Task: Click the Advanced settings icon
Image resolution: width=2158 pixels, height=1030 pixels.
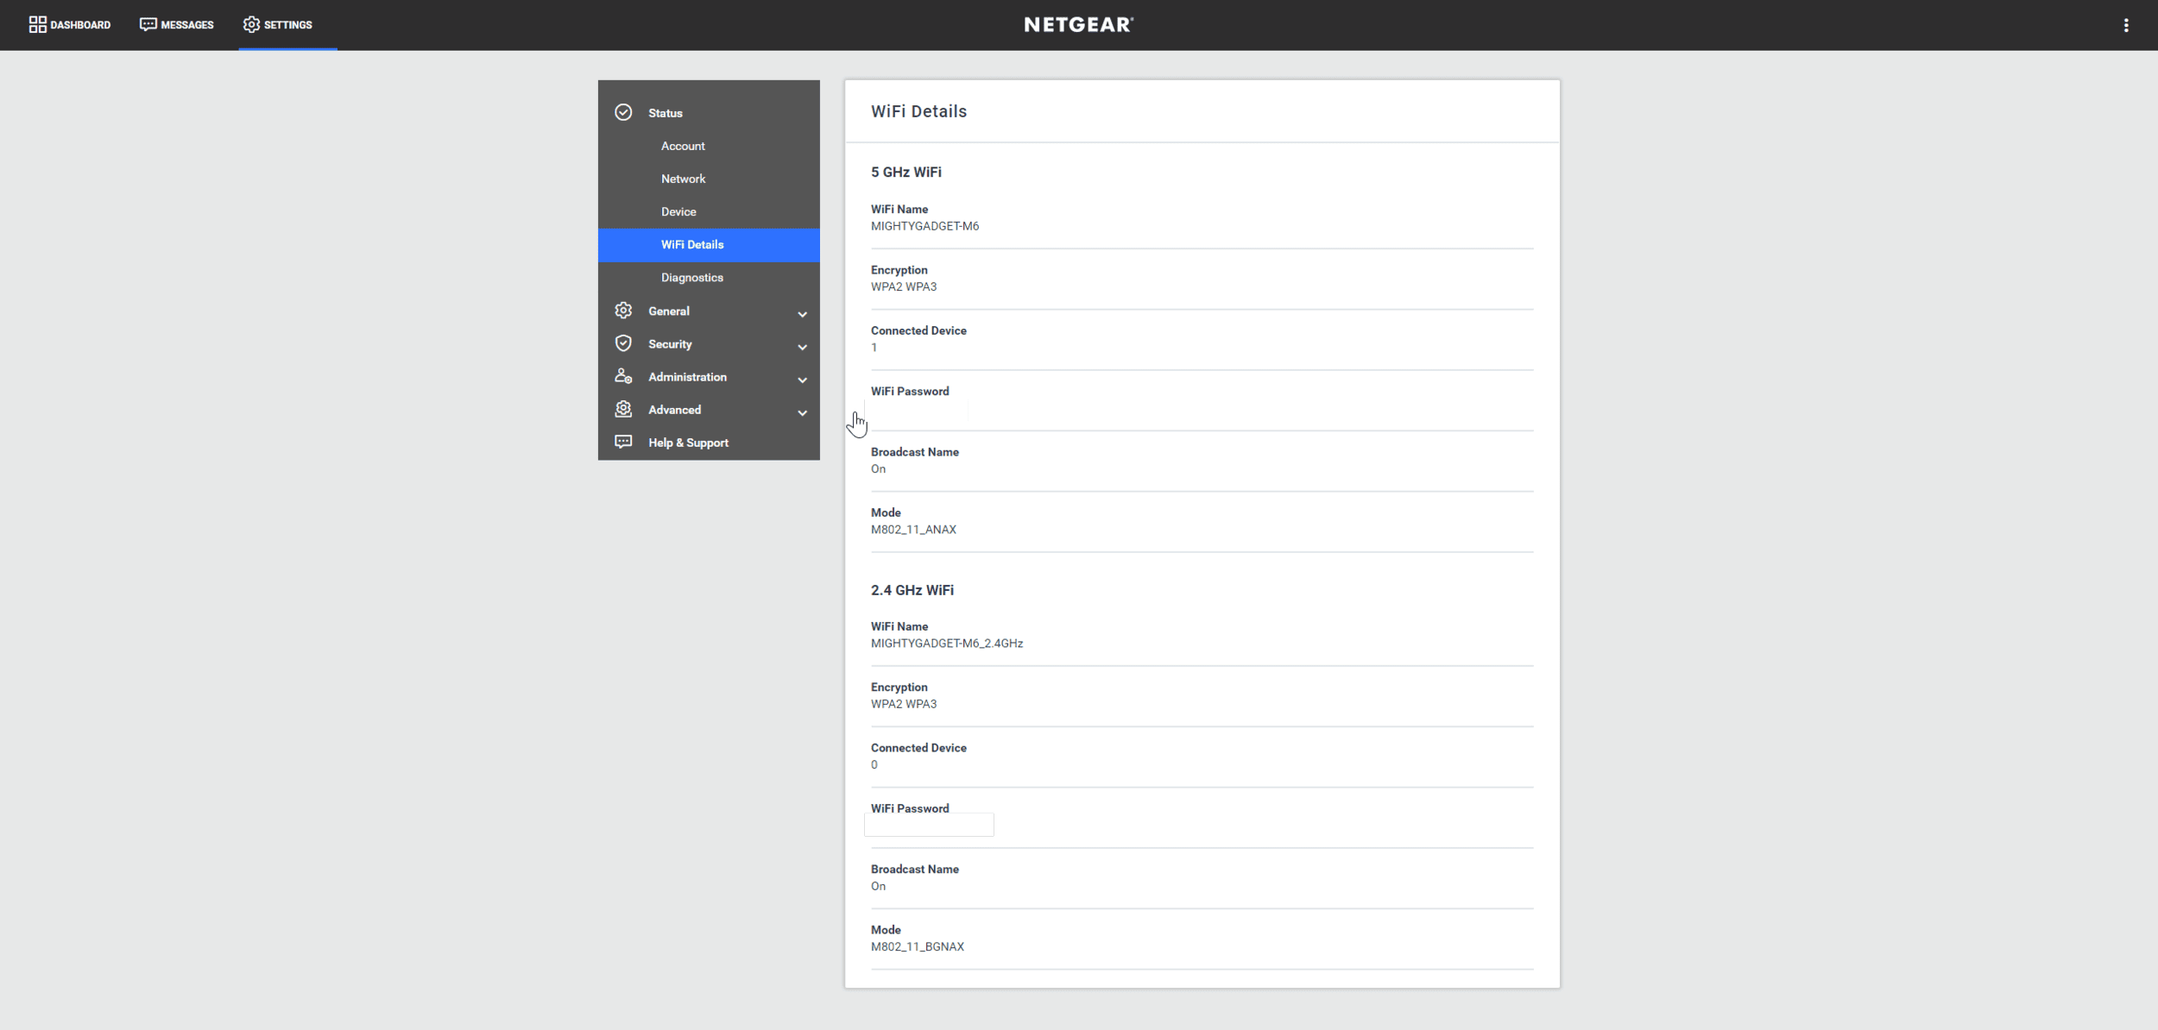Action: coord(623,409)
